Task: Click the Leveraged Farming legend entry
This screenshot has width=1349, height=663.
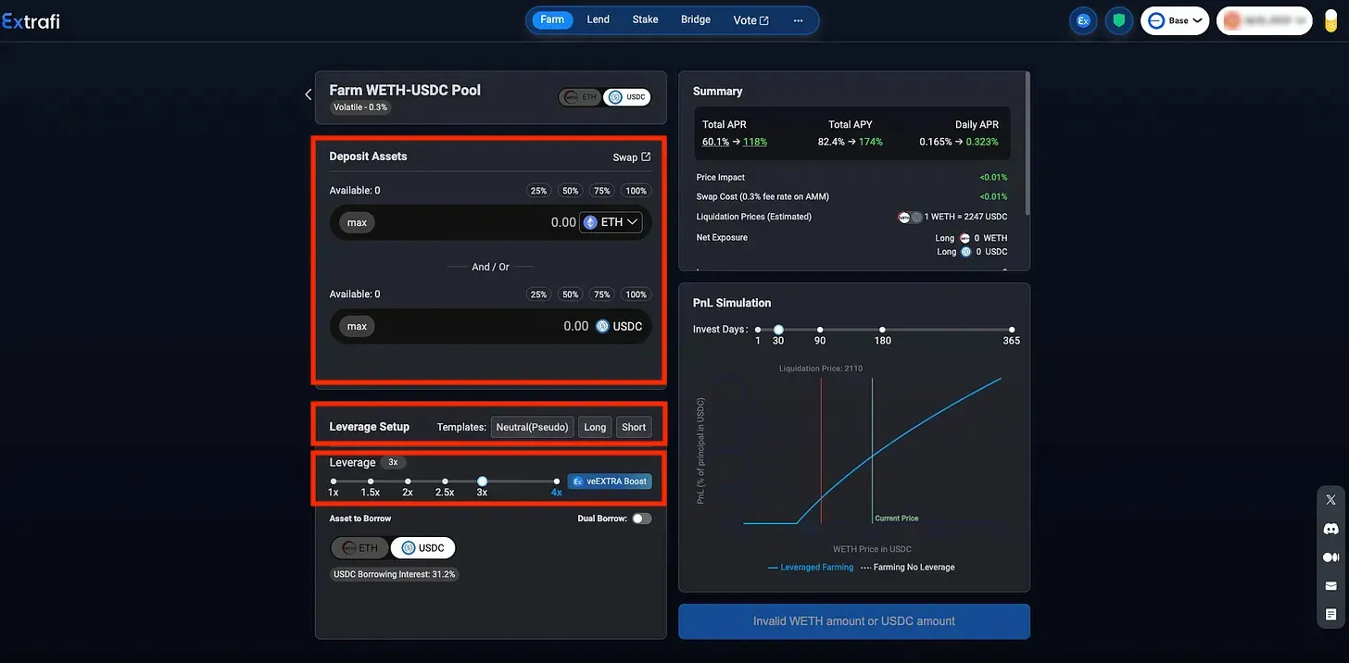Action: (811, 568)
